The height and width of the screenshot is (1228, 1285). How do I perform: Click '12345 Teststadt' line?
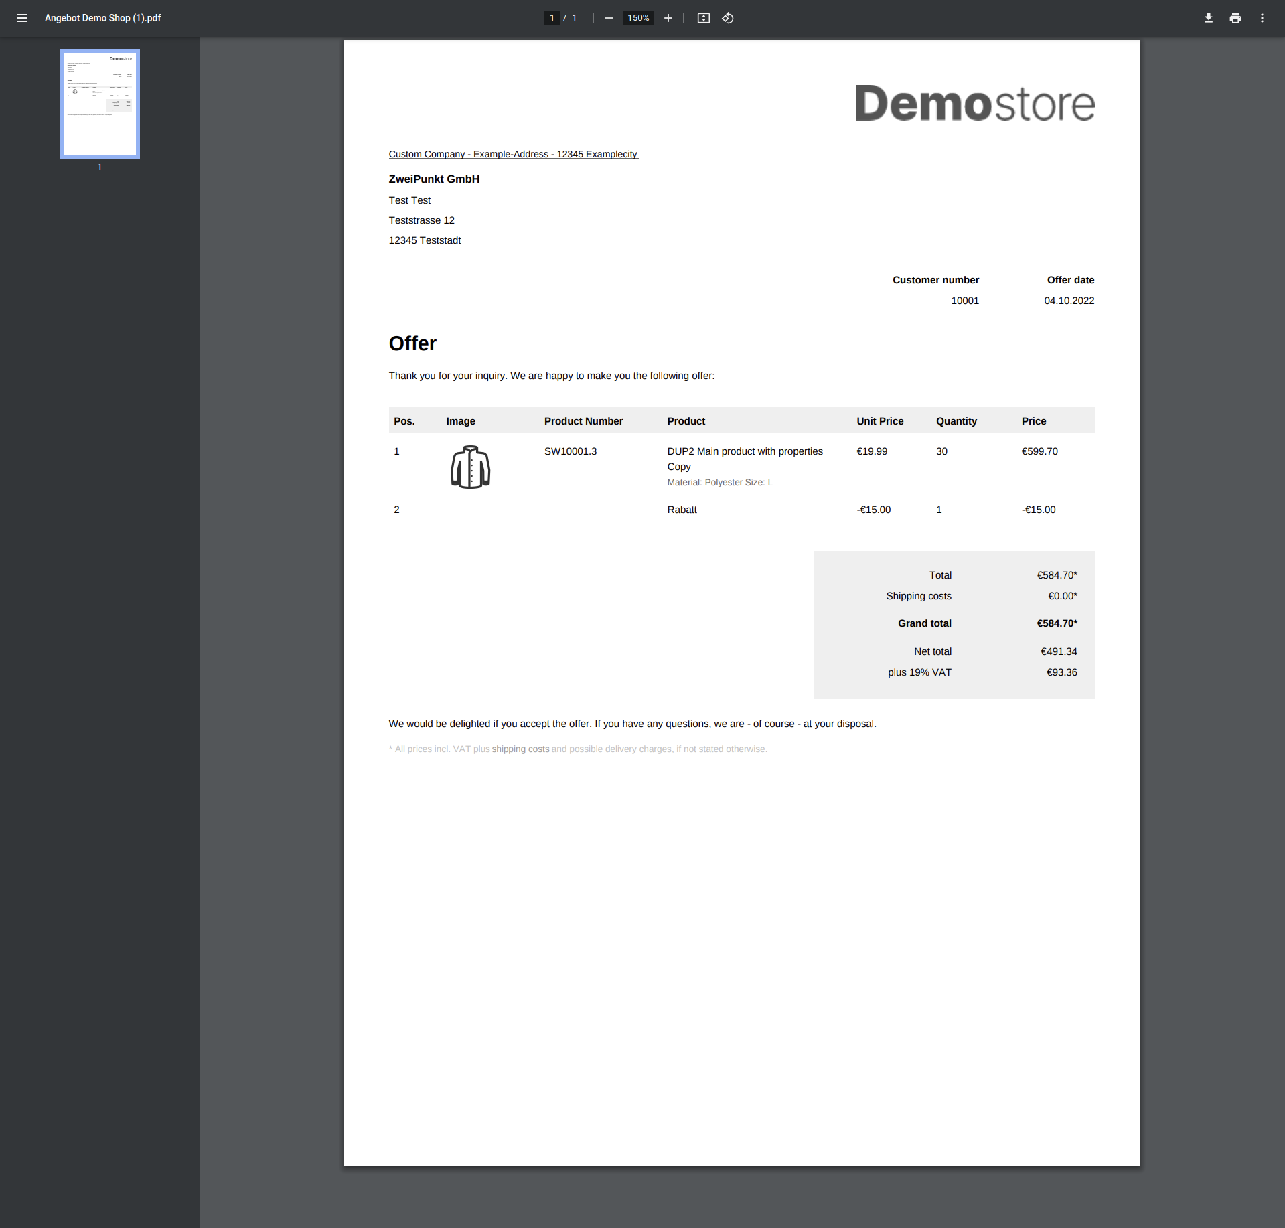(x=425, y=240)
